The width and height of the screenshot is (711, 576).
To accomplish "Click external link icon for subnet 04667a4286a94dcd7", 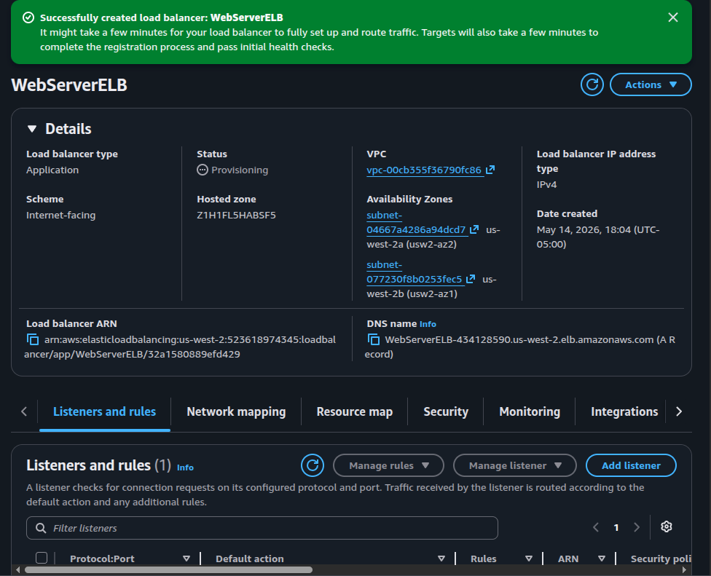I will [474, 230].
